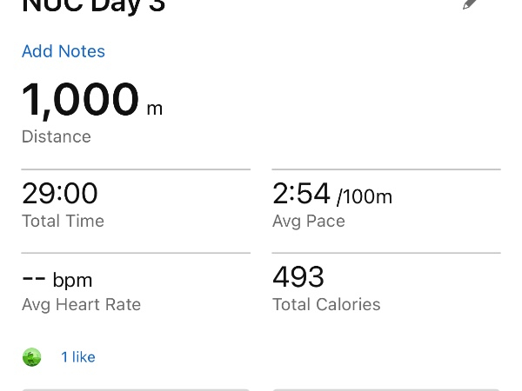The height and width of the screenshot is (391, 522).
Task: Click the Distance label
Action: pyautogui.click(x=57, y=136)
